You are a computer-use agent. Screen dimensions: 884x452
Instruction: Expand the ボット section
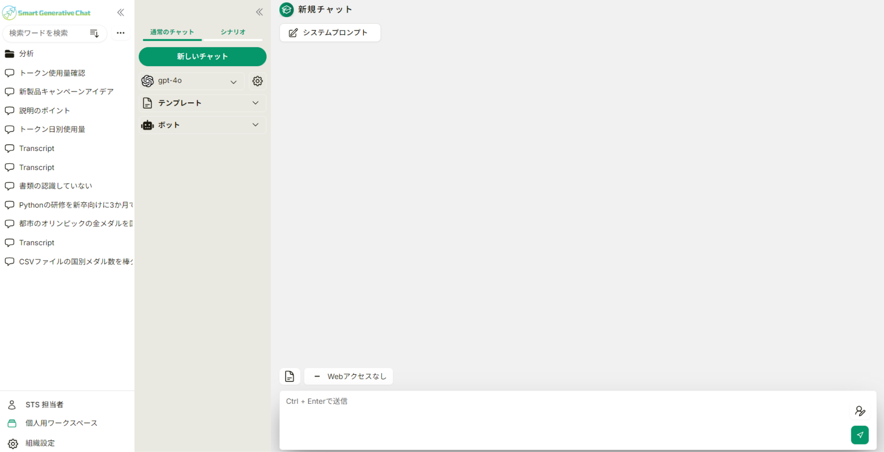click(202, 125)
